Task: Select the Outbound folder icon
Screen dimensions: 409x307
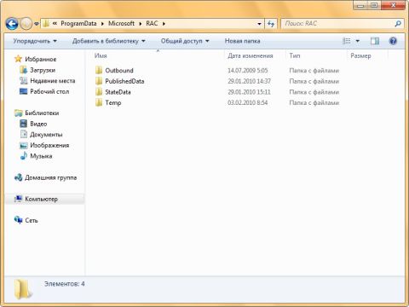Action: (99, 70)
